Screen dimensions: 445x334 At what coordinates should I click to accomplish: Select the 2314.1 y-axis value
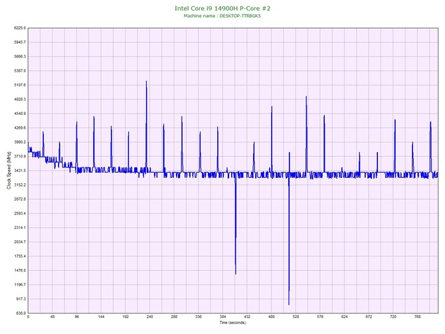pos(20,228)
